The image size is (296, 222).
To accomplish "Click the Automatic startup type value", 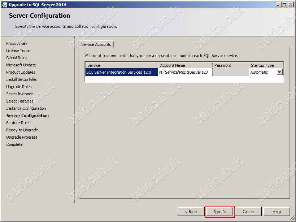I will (x=259, y=72).
